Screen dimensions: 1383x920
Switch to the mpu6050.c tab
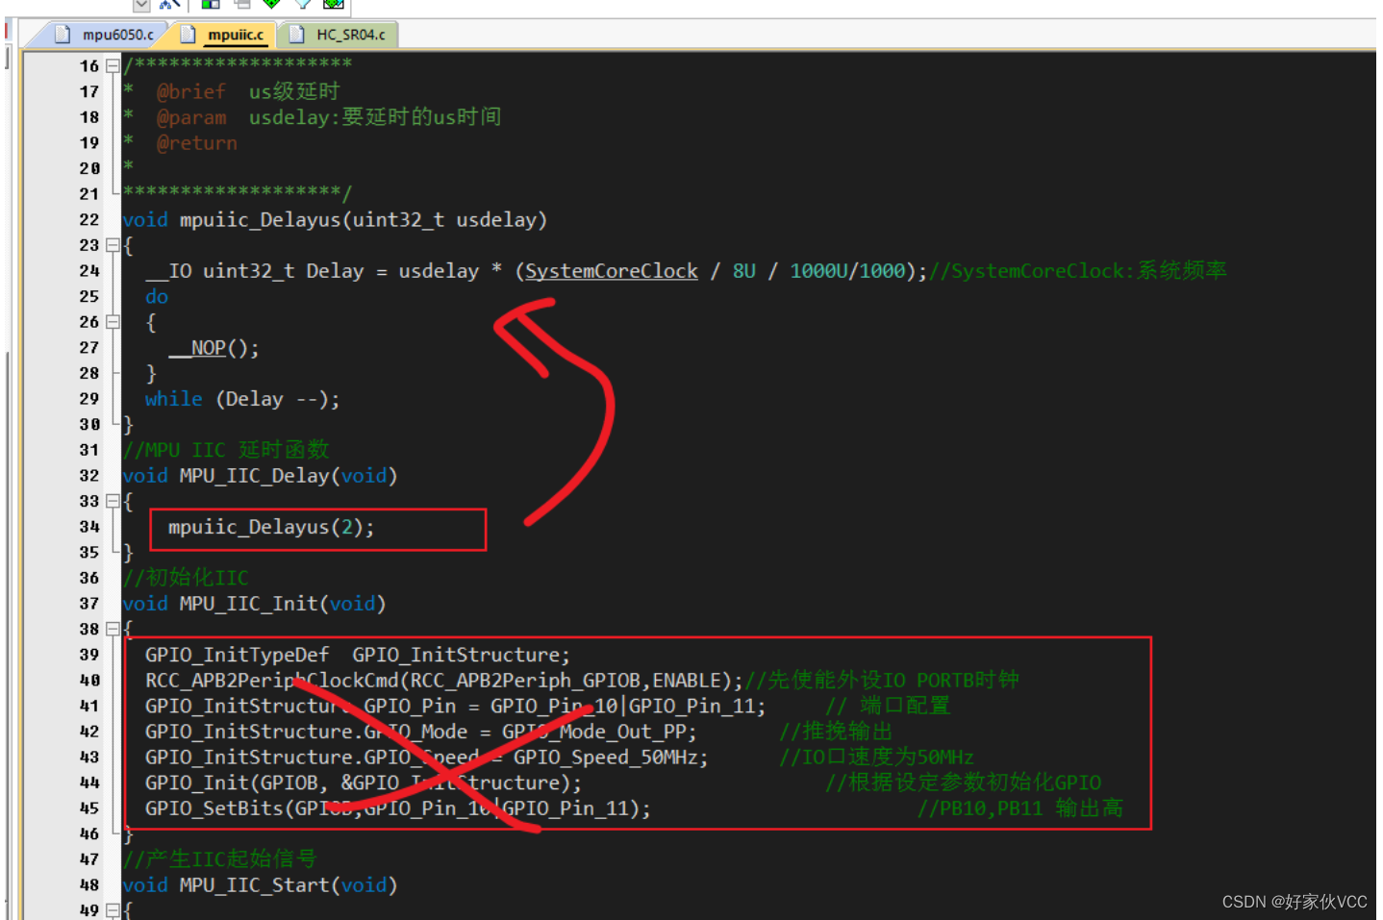117,35
